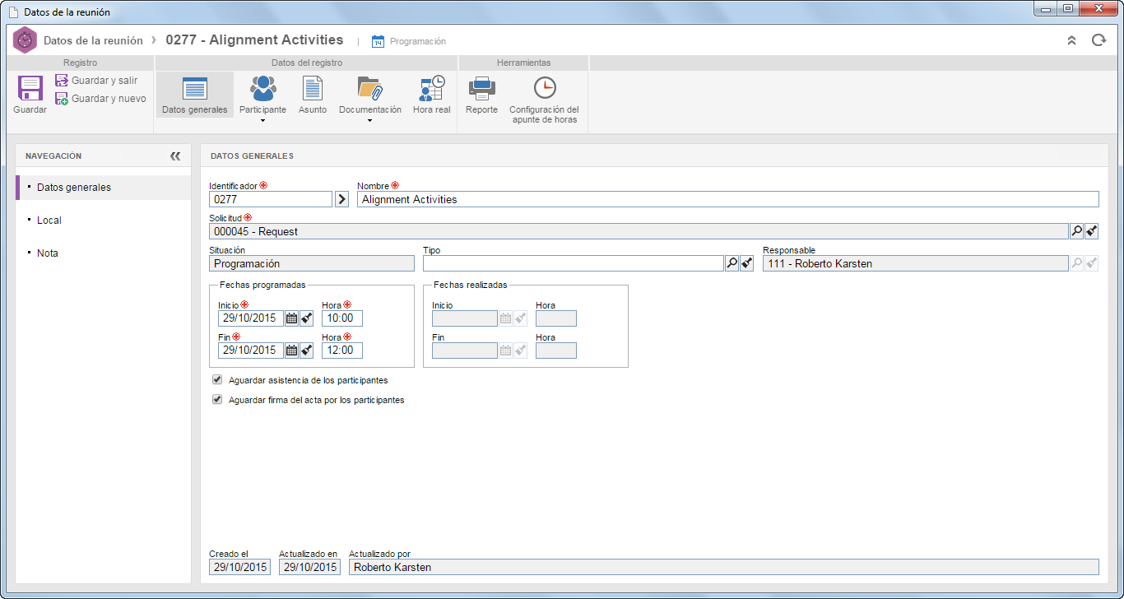Click the arrow button next to Identificador
This screenshot has height=599, width=1124.
tap(342, 199)
